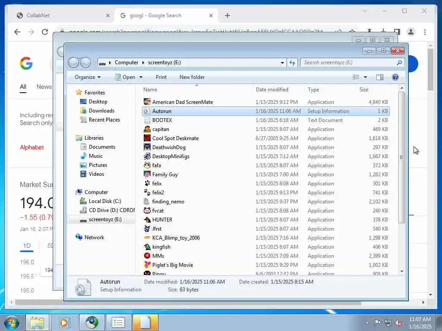Select the BOOTEX text document icon

[147, 120]
